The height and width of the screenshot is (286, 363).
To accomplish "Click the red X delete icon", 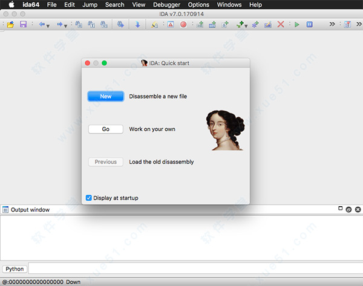I will [x=281, y=24].
